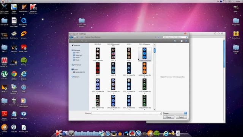Open the Bilder library
This screenshot has height=137, width=243.
click(76, 53)
